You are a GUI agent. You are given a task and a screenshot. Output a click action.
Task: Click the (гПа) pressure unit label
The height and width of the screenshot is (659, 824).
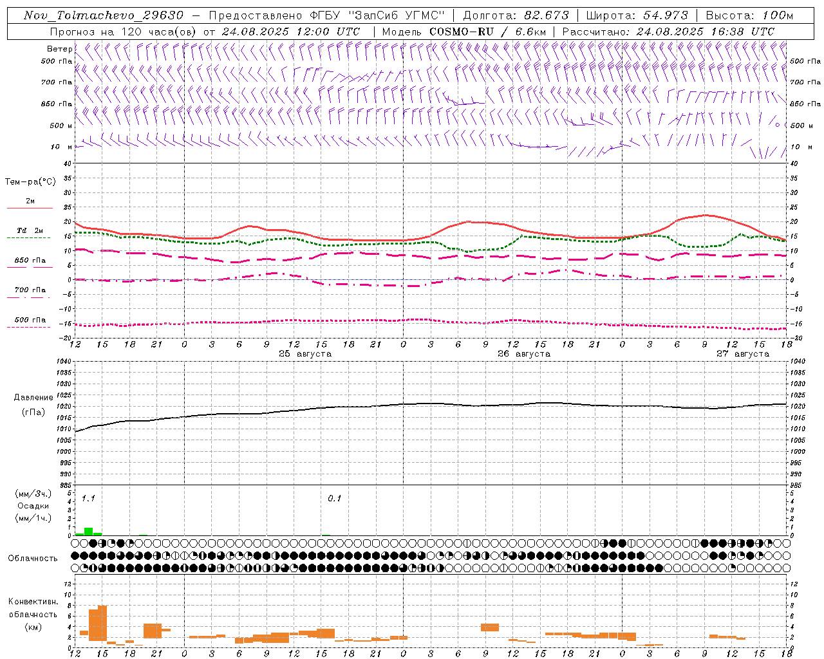[x=33, y=413]
